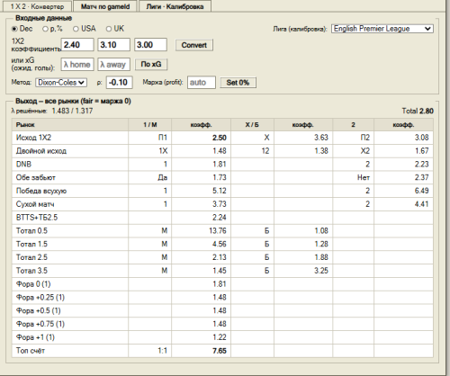Select the p,% odds format option
Viewport: 450px width, 376px height.
click(x=52, y=29)
